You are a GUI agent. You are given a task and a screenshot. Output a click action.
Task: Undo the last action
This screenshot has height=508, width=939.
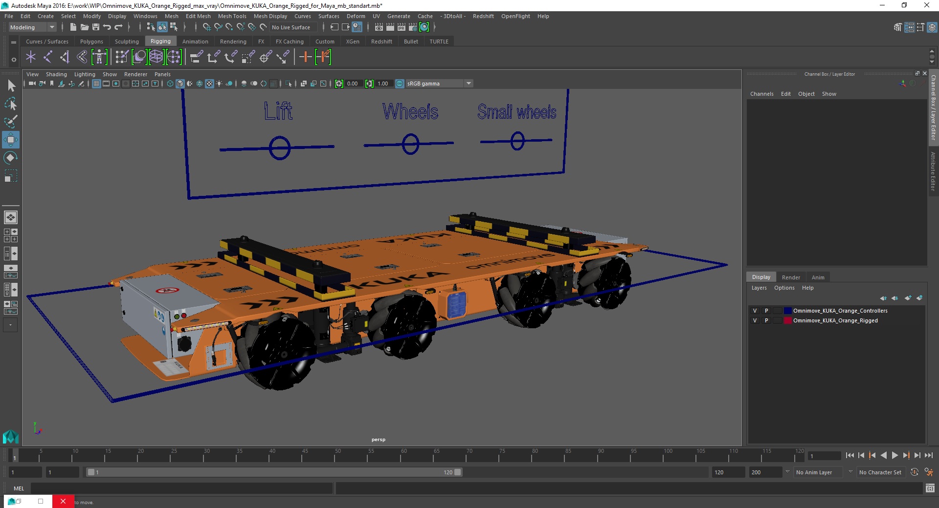coord(107,27)
